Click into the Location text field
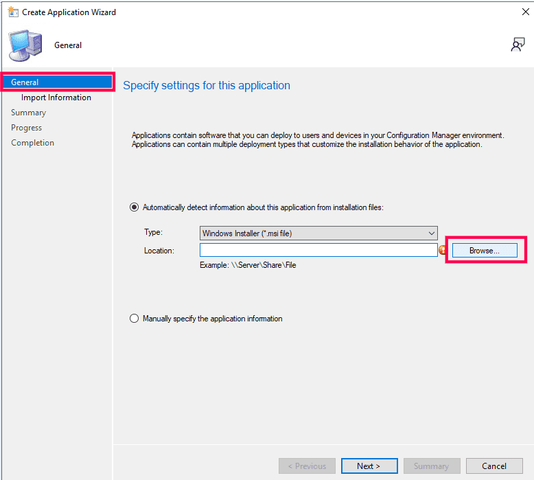 point(318,250)
